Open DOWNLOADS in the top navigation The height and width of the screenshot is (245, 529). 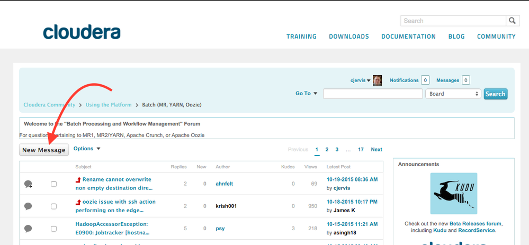(349, 37)
